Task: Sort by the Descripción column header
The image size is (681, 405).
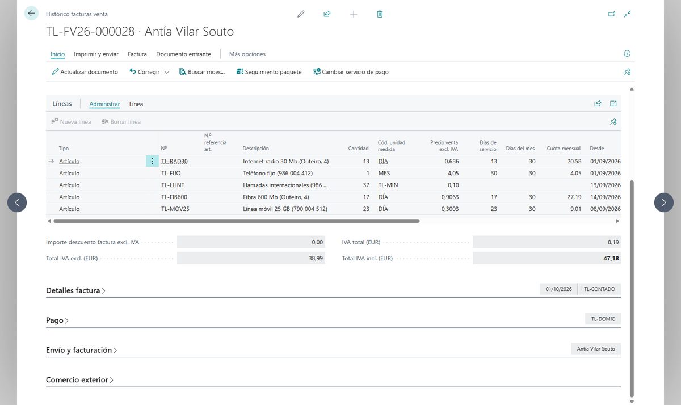Action: pos(255,149)
